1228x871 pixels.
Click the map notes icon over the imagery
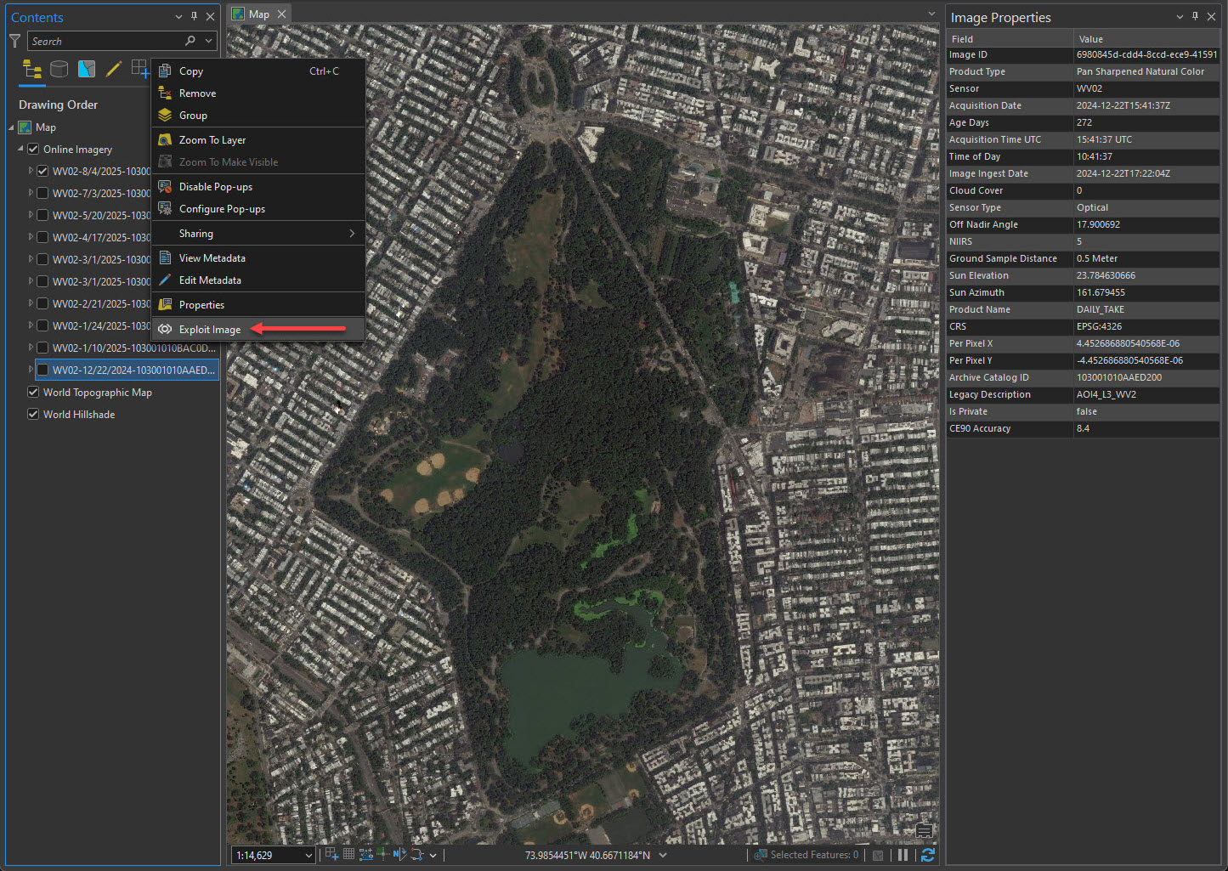pos(925,830)
